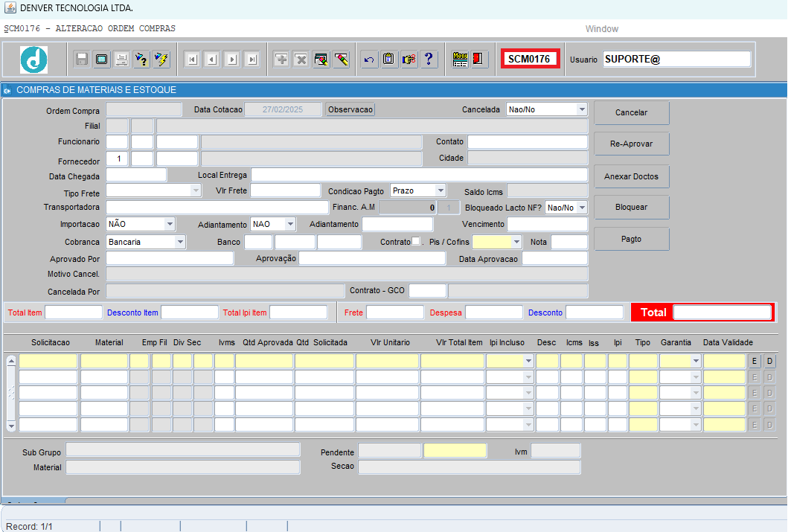This screenshot has width=788, height=532.
Task: Open the Pis / Cofins yellow dropdown
Action: [516, 242]
